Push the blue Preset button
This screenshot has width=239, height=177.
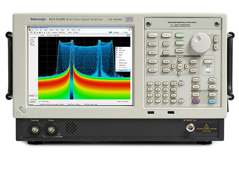212,101
